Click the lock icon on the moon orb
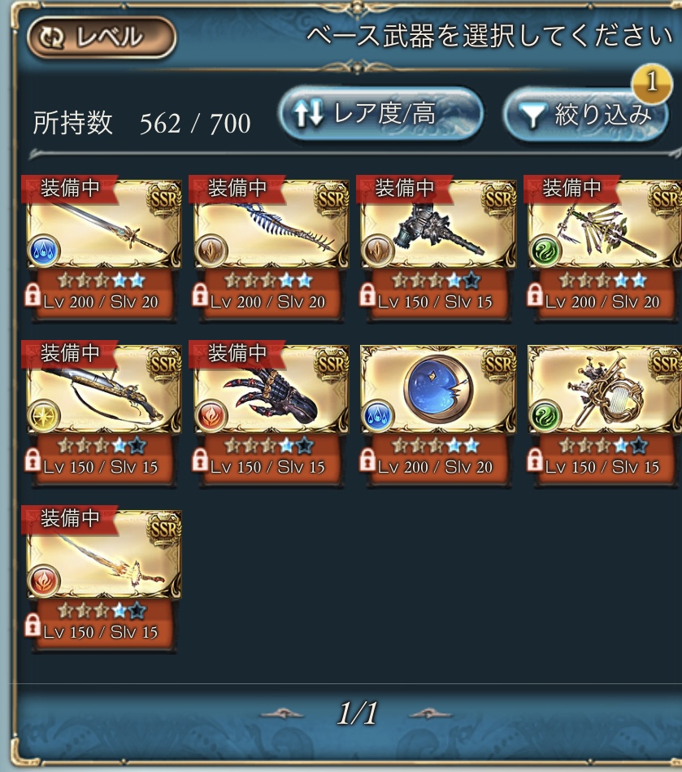This screenshot has height=772, width=682. pyautogui.click(x=367, y=460)
